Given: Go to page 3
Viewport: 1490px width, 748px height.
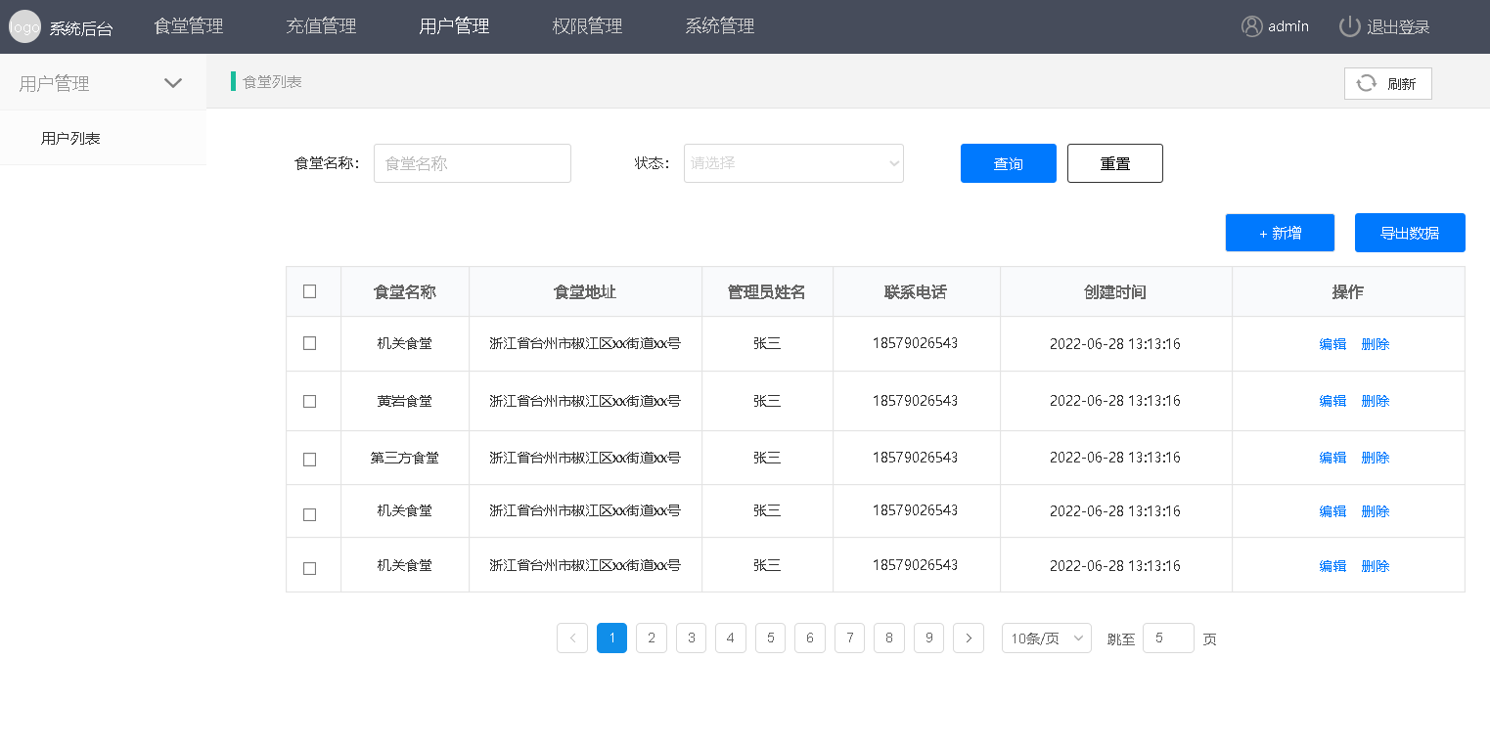Looking at the screenshot, I should (x=691, y=638).
